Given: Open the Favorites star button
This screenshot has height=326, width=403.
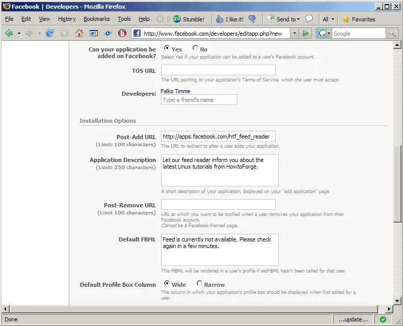Looking at the screenshot, I should 359,19.
